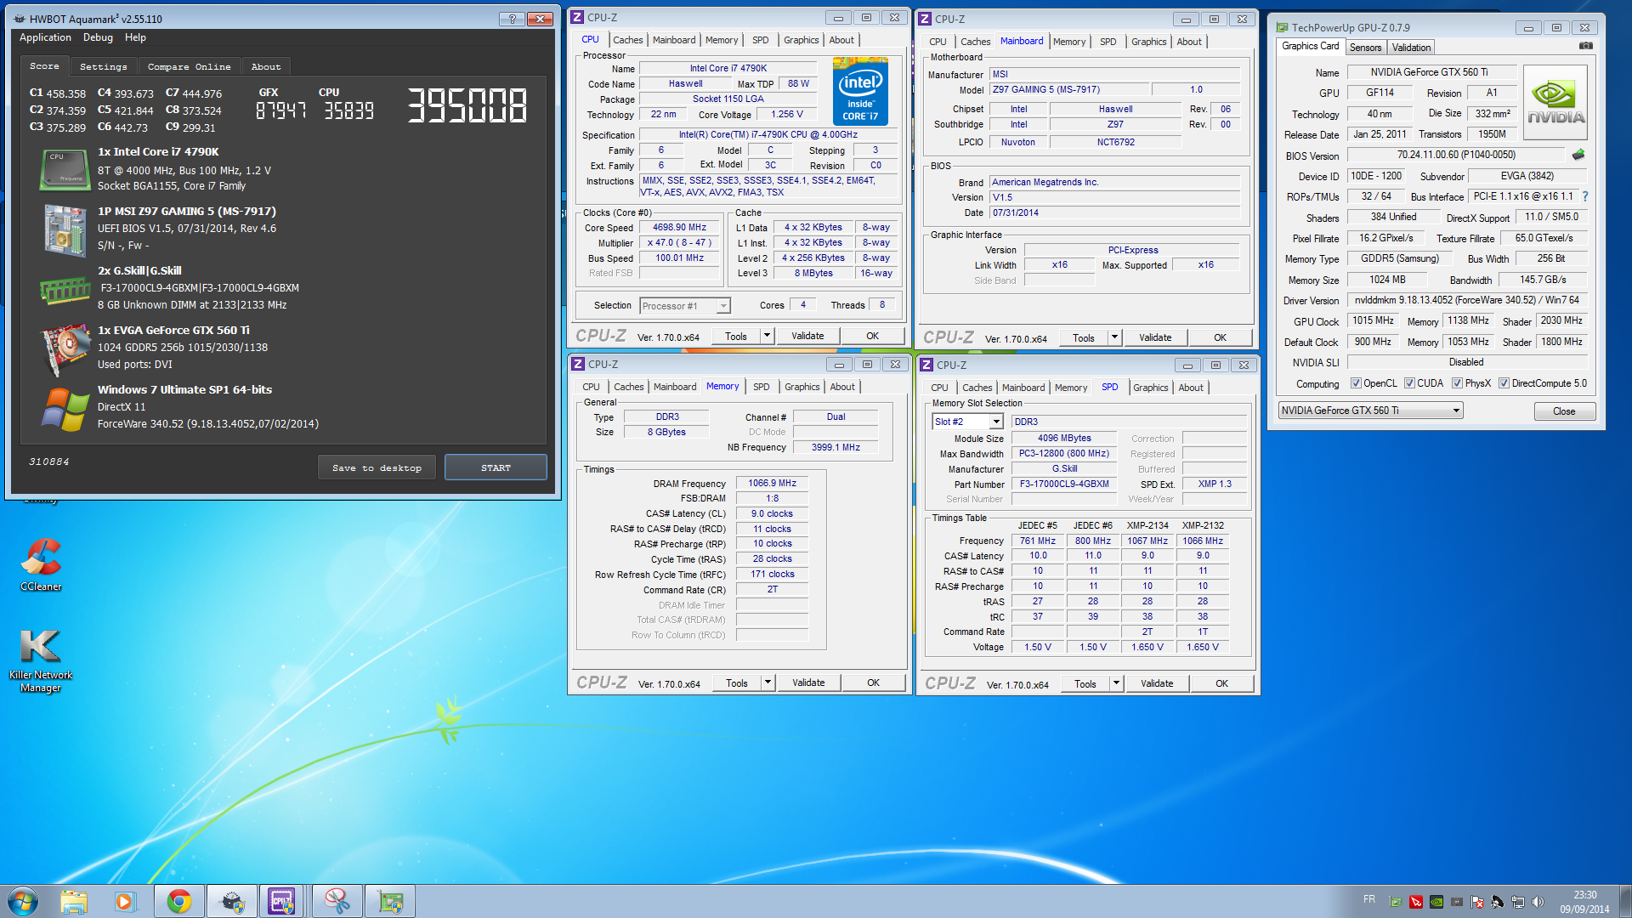Open Windows Explorer from the taskbar
Viewport: 1632px width, 918px height.
pyautogui.click(x=74, y=901)
